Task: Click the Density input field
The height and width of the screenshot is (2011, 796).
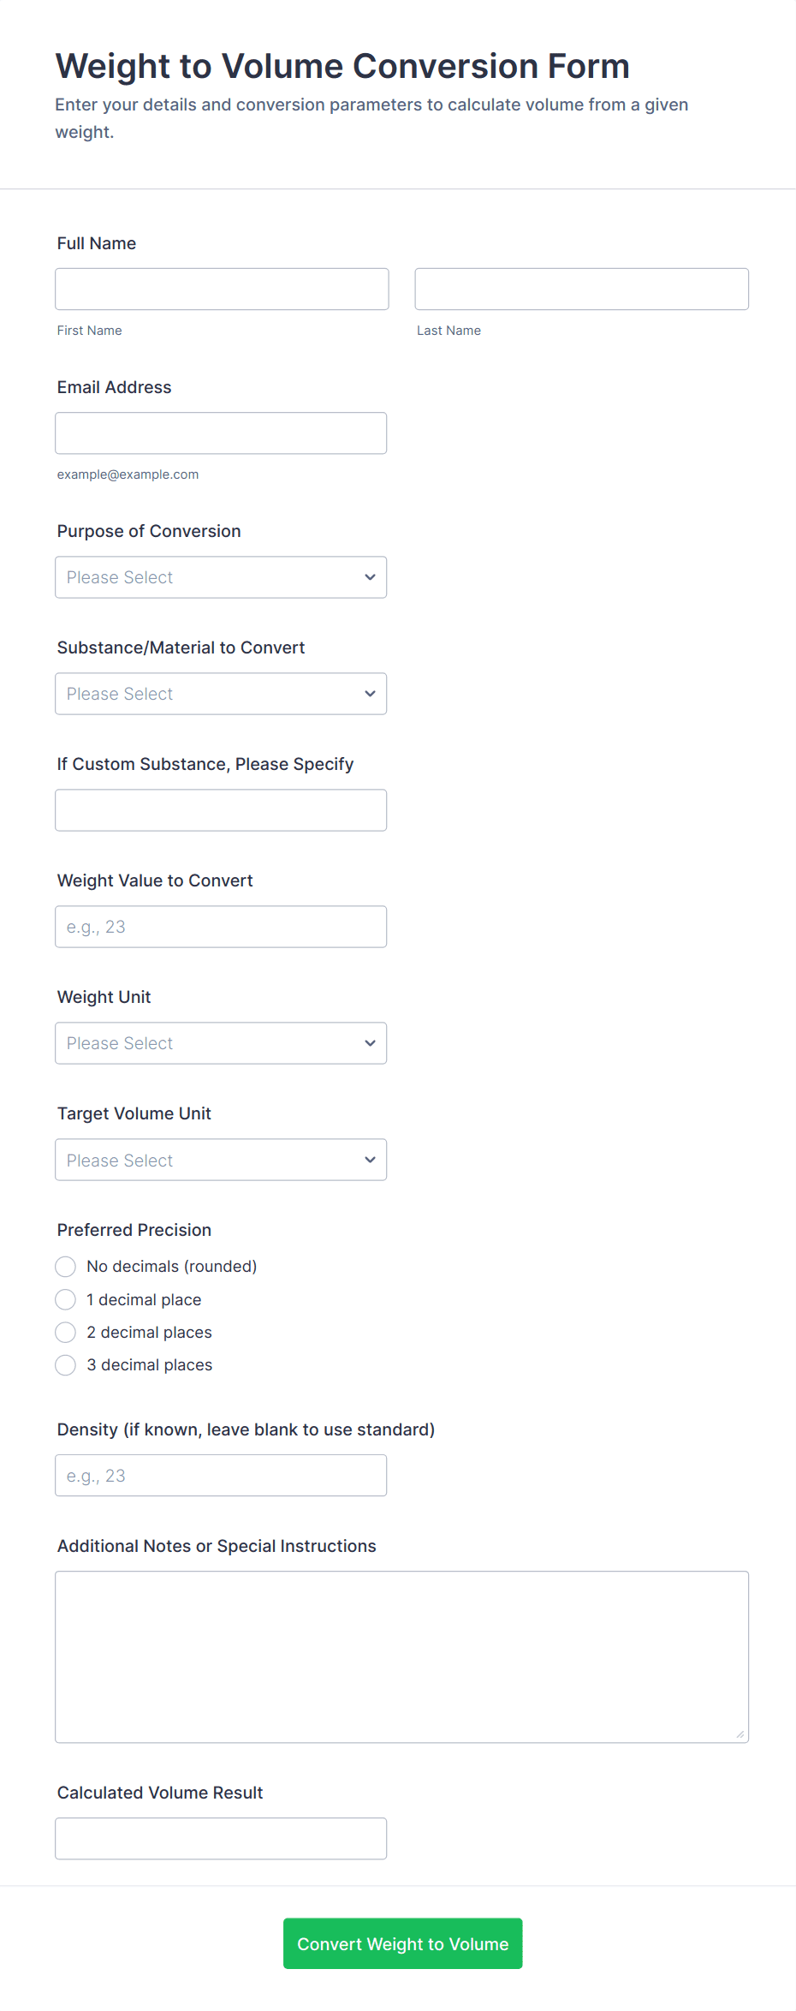Action: 221,1476
